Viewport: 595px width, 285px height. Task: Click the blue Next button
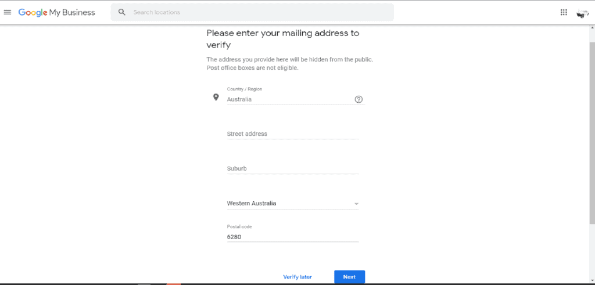tap(349, 277)
